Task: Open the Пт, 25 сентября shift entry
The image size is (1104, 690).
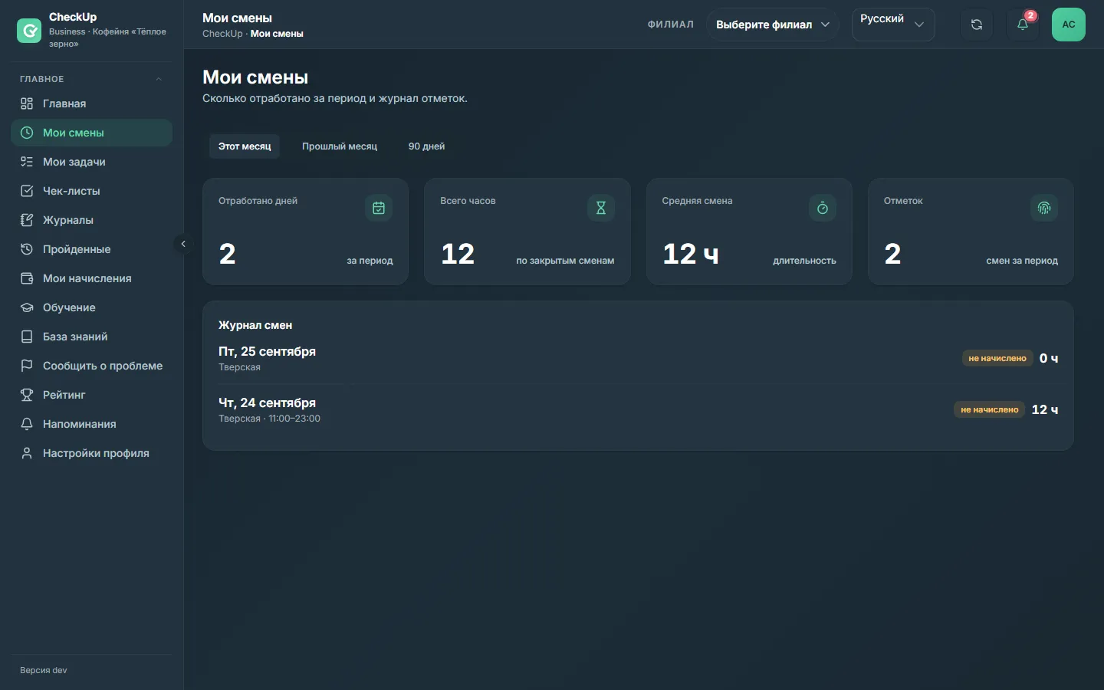Action: point(638,358)
